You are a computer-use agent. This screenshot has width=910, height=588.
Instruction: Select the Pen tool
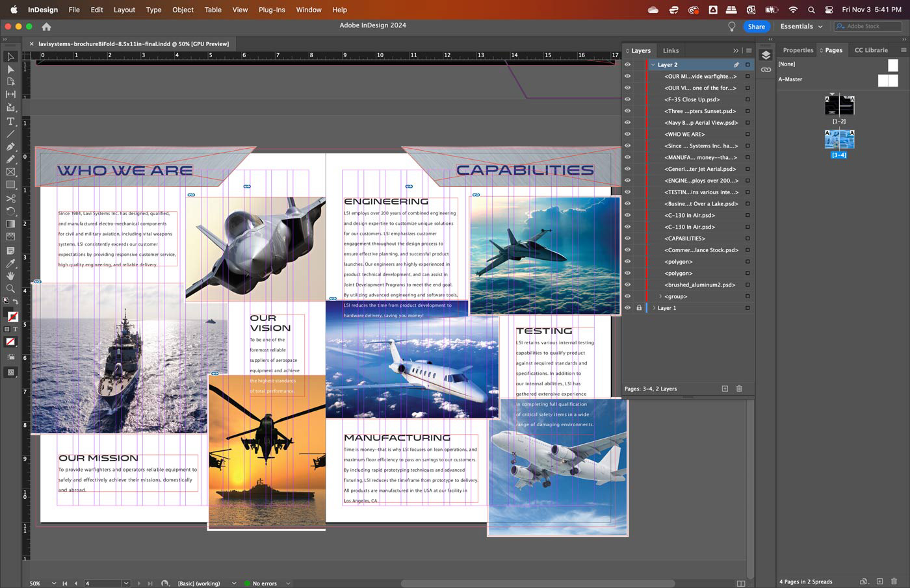tap(10, 147)
